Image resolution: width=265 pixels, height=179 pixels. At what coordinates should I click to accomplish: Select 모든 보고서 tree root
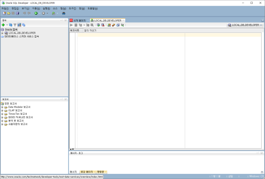(11, 104)
